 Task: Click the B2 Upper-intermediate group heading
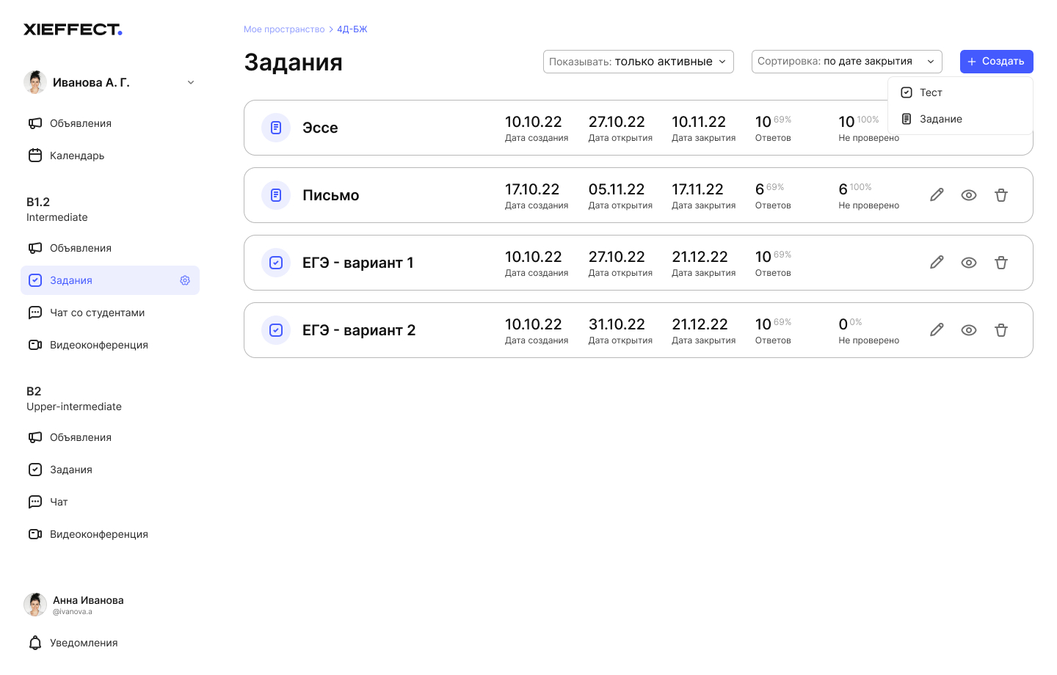click(74, 398)
